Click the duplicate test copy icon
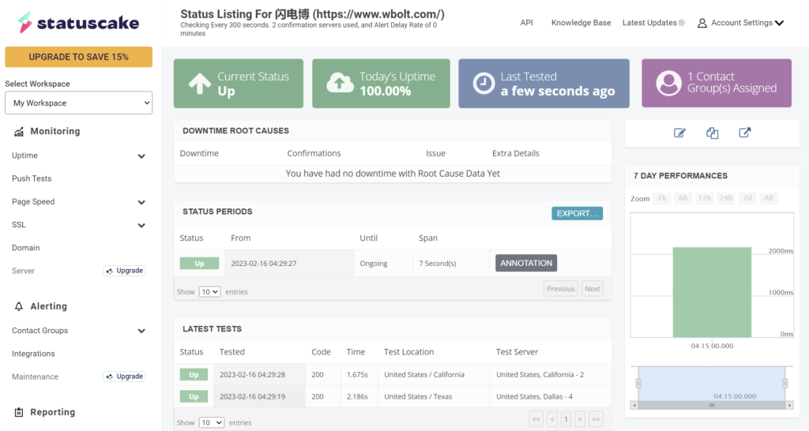809x431 pixels. (712, 133)
